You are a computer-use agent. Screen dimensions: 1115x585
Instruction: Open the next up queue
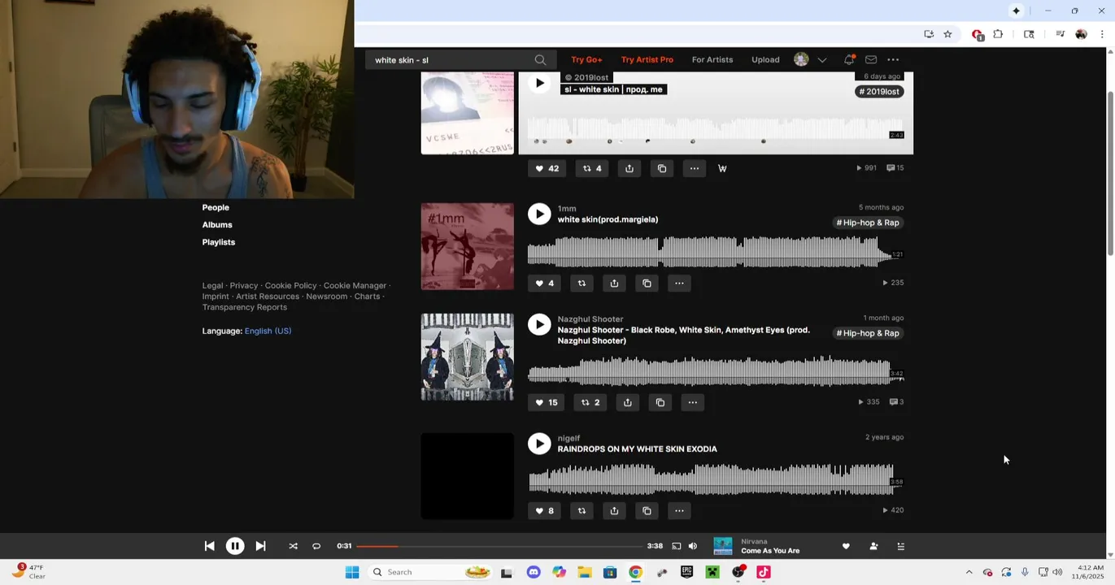click(900, 547)
